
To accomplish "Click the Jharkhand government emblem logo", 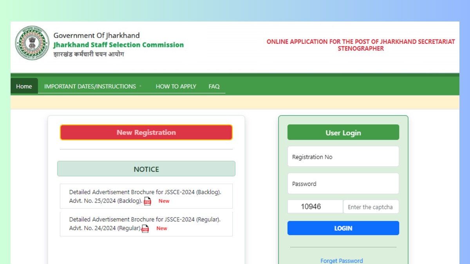I will (x=32, y=43).
